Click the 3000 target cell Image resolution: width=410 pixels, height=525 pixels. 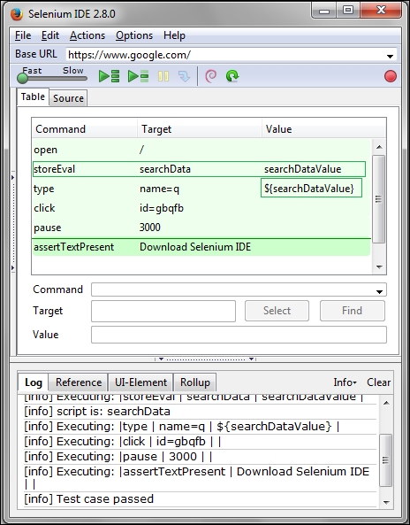(x=150, y=228)
